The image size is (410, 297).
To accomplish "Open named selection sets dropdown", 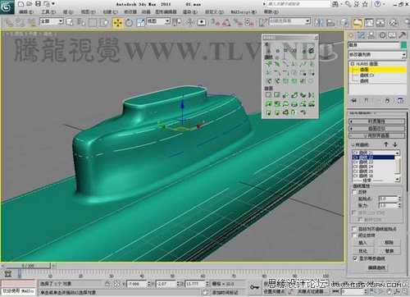I will coord(289,21).
